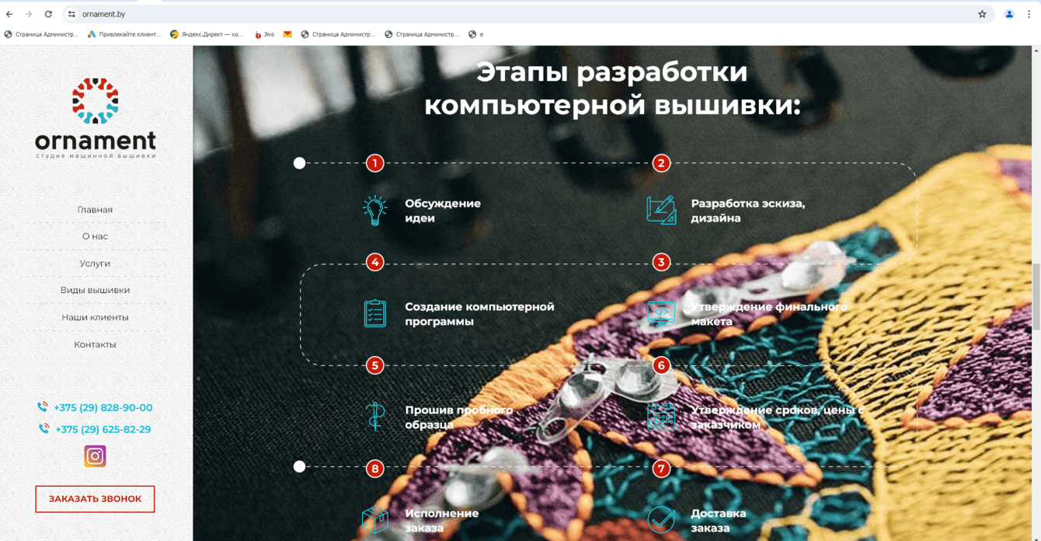Click the white dot before step 8
Image resolution: width=1041 pixels, height=541 pixels.
[298, 466]
